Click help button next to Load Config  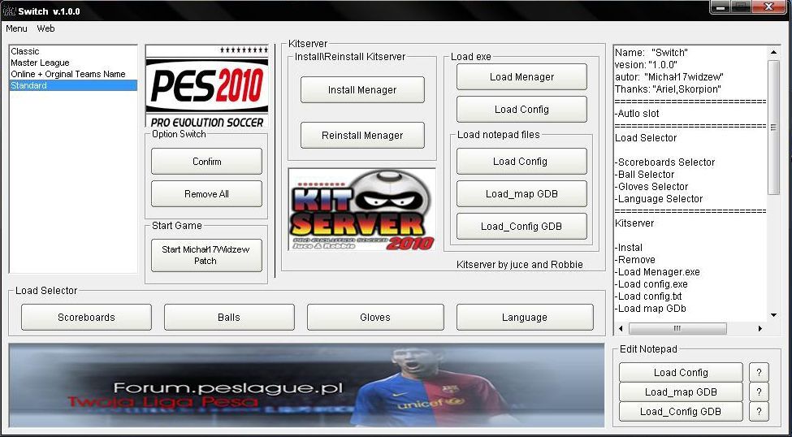click(x=757, y=372)
